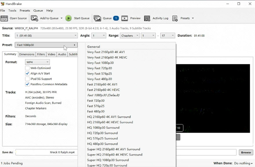This screenshot has height=167, width=255.
Task: Switch to the Audio tab
Action: point(62,54)
